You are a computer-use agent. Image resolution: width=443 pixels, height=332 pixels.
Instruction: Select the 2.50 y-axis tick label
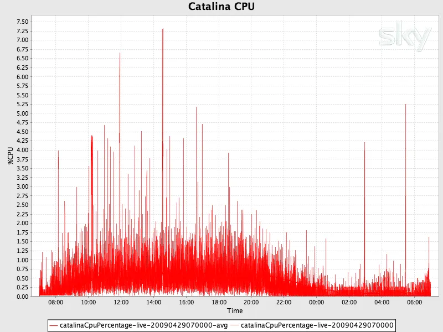pos(23,205)
